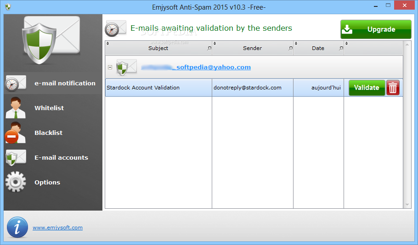
Task: Minimize the Emjysoft Anti-Spam window
Action: 376,6
